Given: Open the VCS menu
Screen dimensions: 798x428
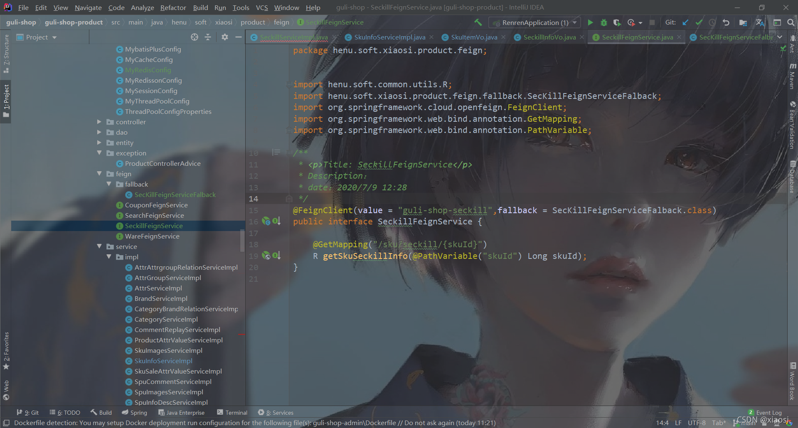Looking at the screenshot, I should 262,7.
